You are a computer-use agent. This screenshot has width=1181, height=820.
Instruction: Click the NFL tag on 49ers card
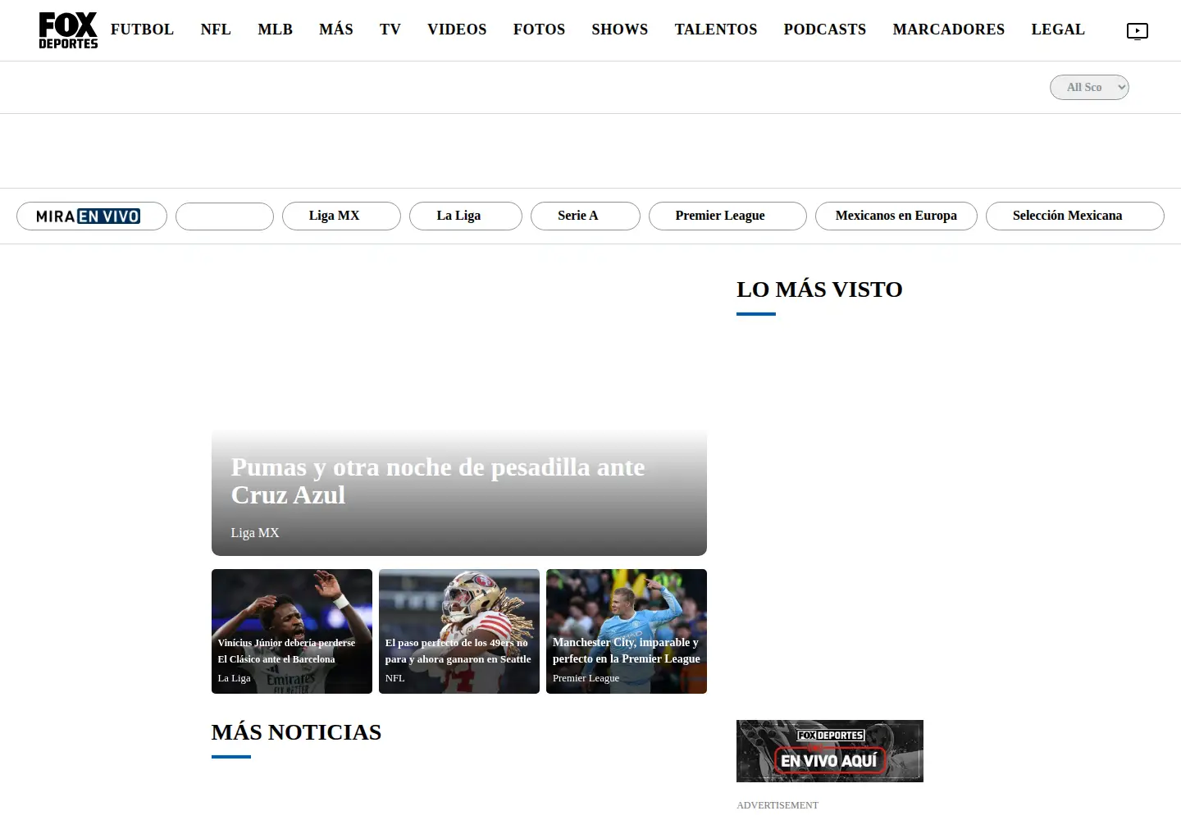point(394,678)
